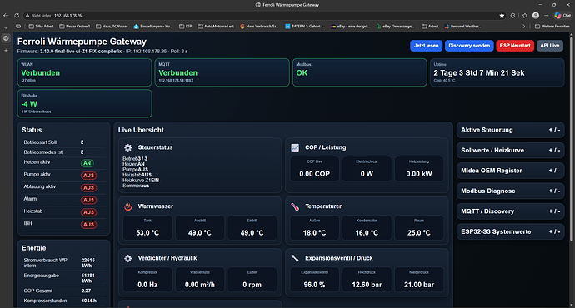Show more bookmarks with the chevron arrow
The width and height of the screenshot is (575, 308).
point(523,27)
